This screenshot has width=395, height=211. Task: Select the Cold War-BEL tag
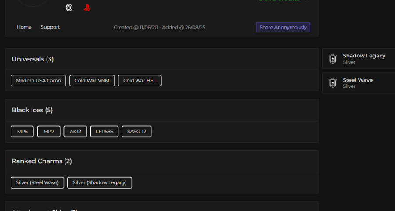click(x=140, y=81)
